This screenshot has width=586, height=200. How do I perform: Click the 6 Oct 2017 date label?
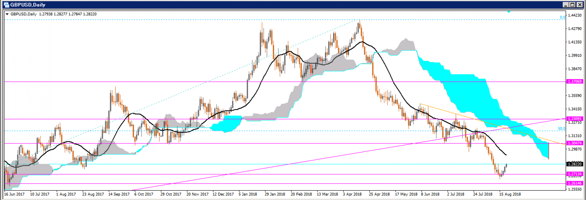coord(144,194)
